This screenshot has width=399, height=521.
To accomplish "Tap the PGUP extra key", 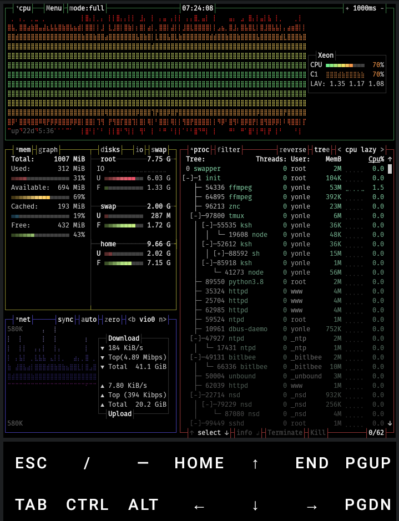I will 368,463.
